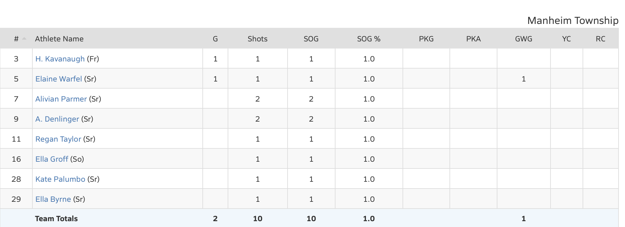Open Ella Byrne athlete profile link
Image resolution: width=625 pixels, height=227 pixels.
pyautogui.click(x=53, y=199)
